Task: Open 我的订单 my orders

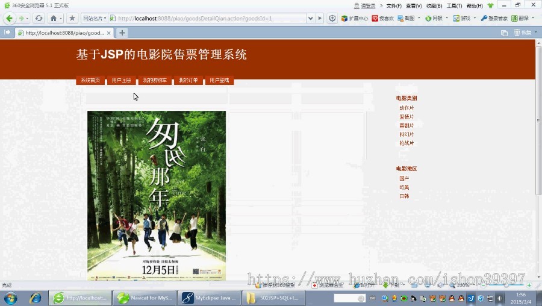Action: tap(188, 80)
